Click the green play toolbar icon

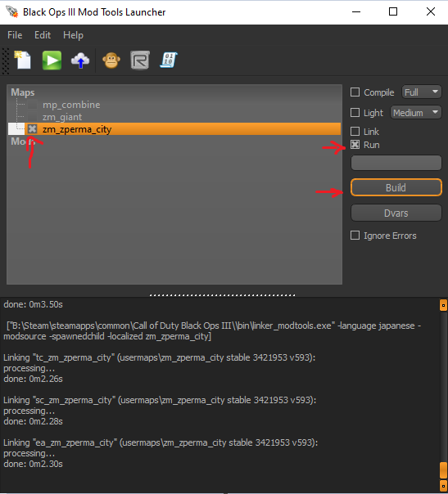click(52, 61)
